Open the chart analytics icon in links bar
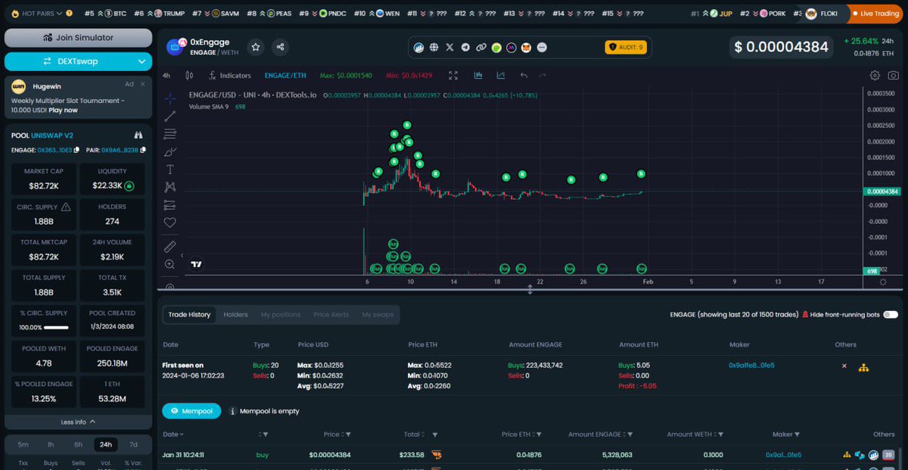908x470 pixels. pos(418,47)
